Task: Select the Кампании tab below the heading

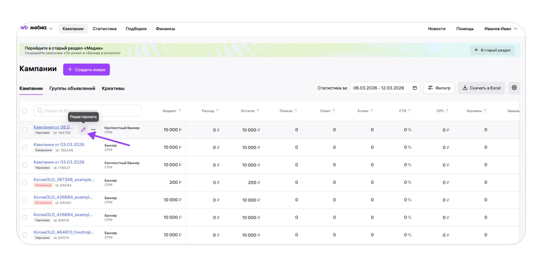Action: coord(31,88)
